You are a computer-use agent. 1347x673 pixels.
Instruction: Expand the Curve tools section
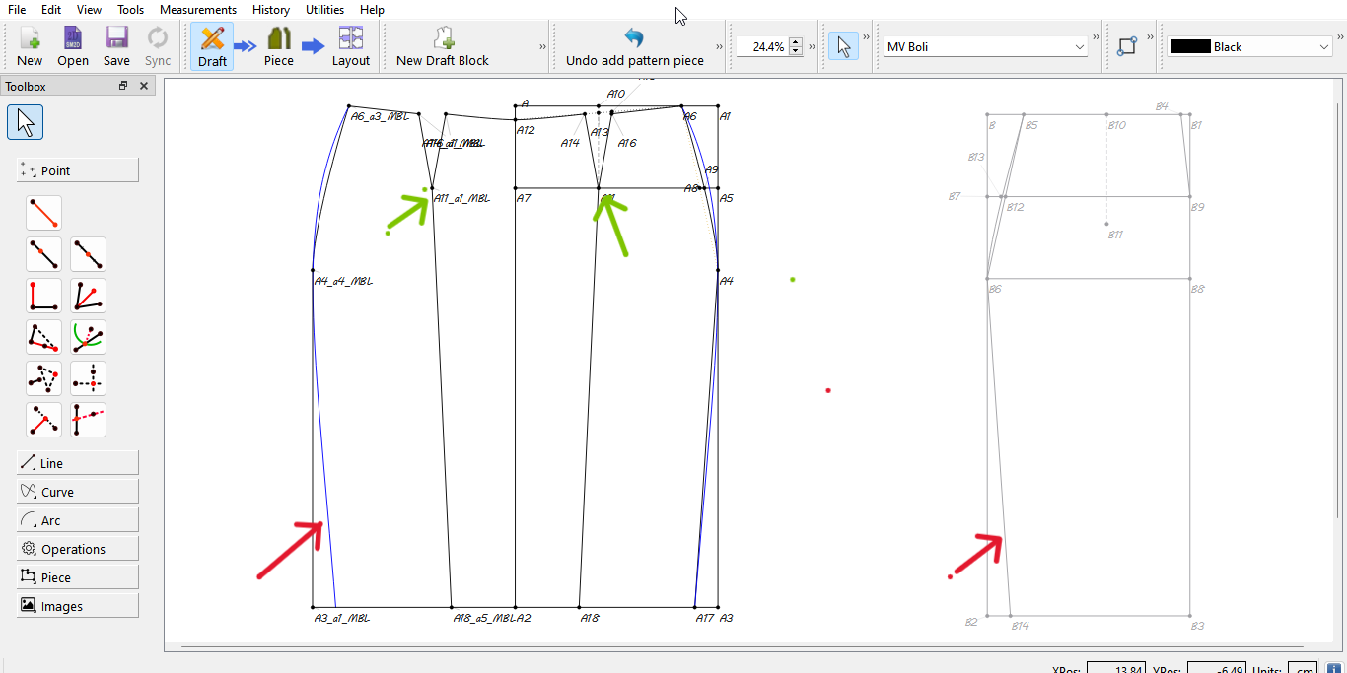pos(78,492)
